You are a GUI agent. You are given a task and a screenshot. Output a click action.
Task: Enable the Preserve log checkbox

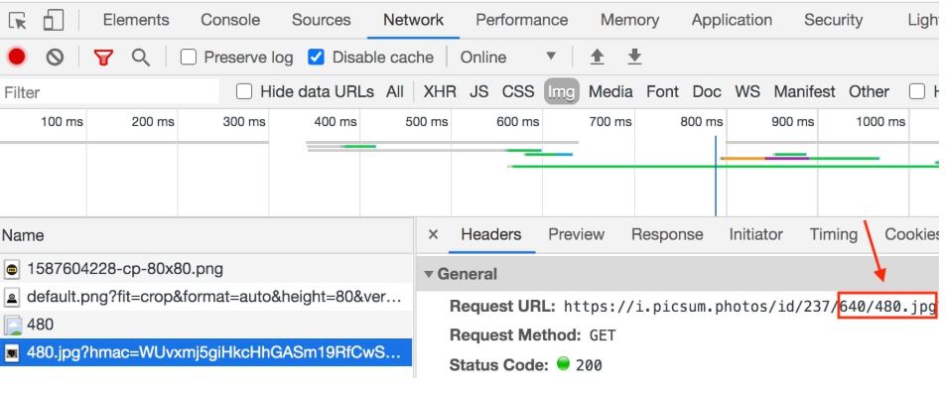point(189,58)
